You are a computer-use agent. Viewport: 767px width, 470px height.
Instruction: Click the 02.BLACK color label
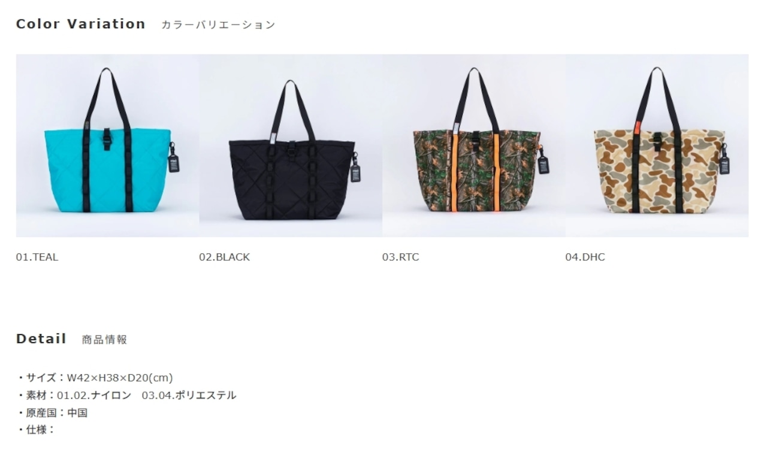pos(224,257)
